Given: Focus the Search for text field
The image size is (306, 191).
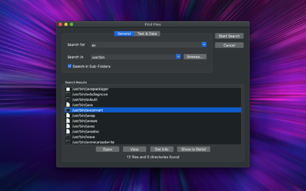Looking at the screenshot, I should (146, 45).
